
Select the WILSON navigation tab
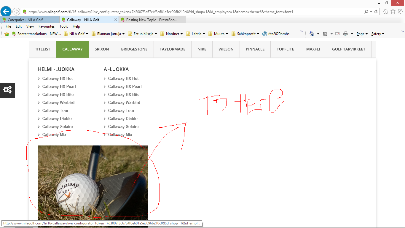[226, 49]
